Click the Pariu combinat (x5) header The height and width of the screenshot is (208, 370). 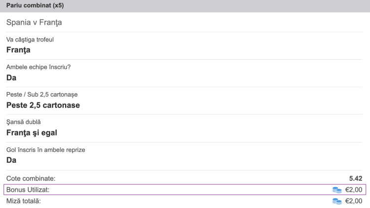pyautogui.click(x=35, y=6)
